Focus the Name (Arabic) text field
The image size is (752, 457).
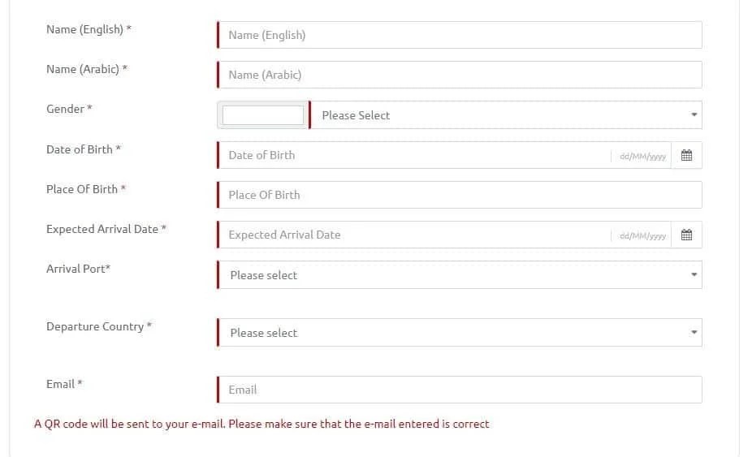460,75
